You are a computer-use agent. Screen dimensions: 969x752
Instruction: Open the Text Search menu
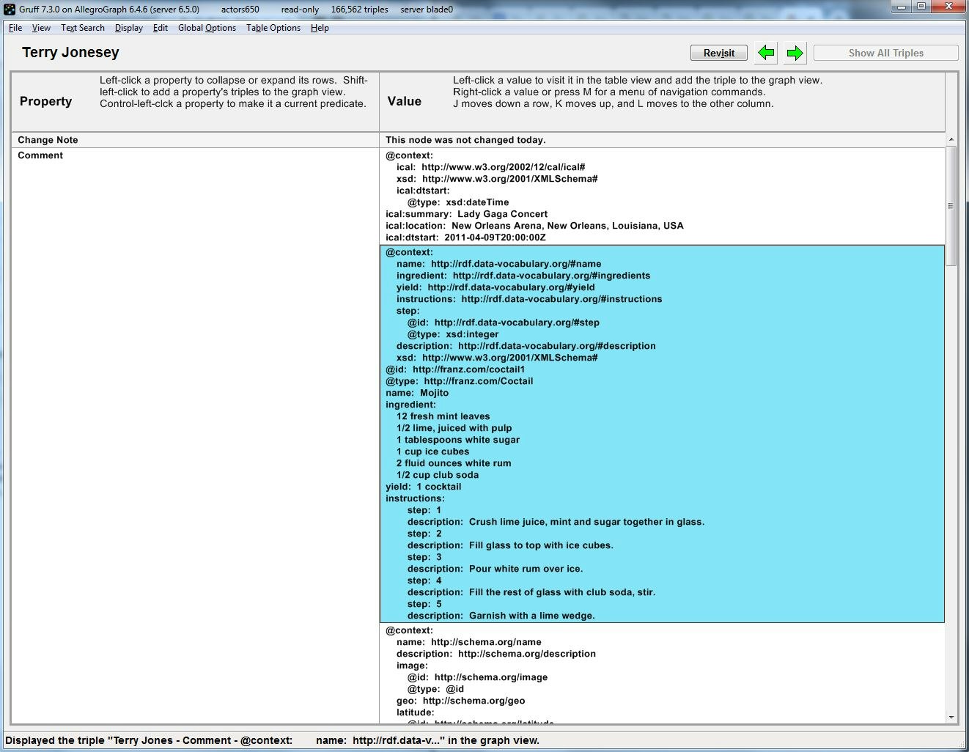[x=82, y=27]
